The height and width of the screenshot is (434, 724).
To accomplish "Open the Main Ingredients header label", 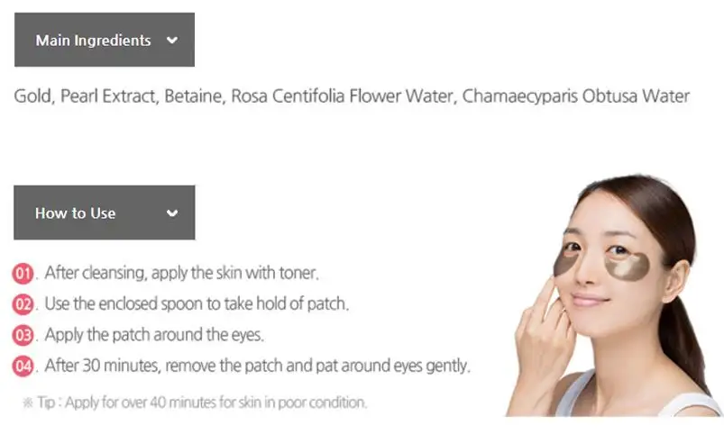I will tap(93, 41).
